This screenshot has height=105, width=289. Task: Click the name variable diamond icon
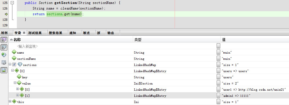[x=14, y=52]
